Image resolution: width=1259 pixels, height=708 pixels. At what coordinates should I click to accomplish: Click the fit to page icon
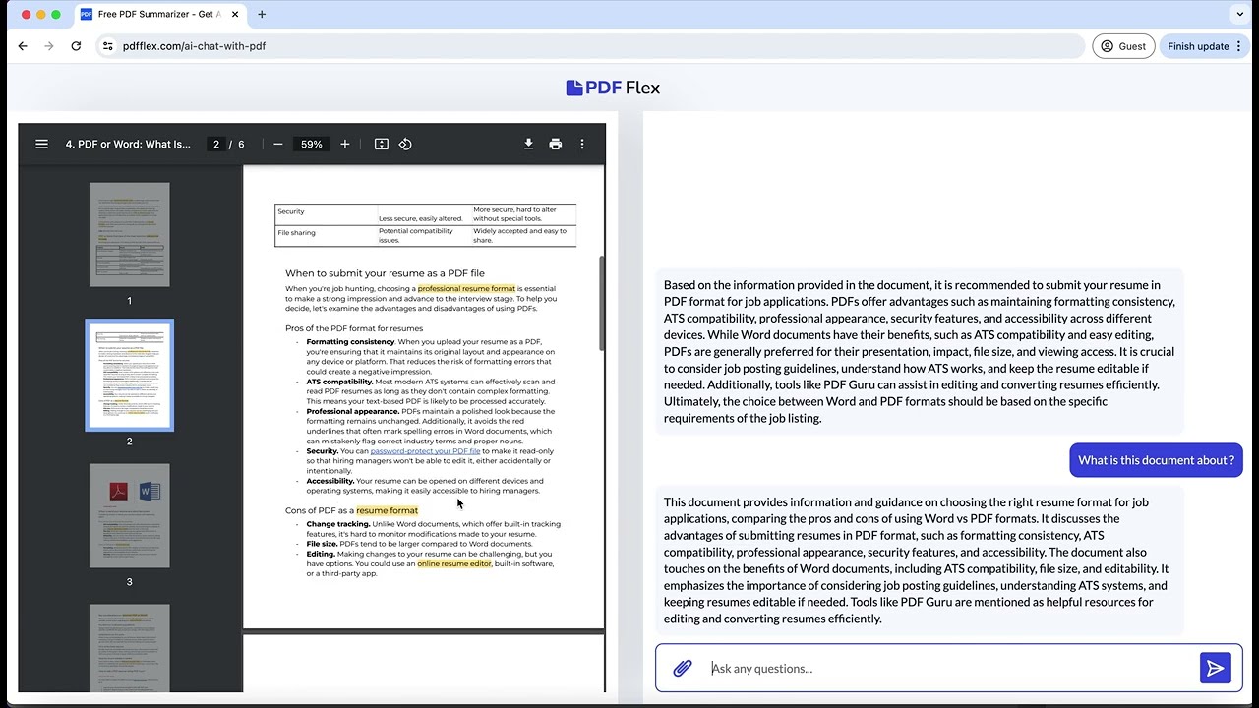click(382, 144)
